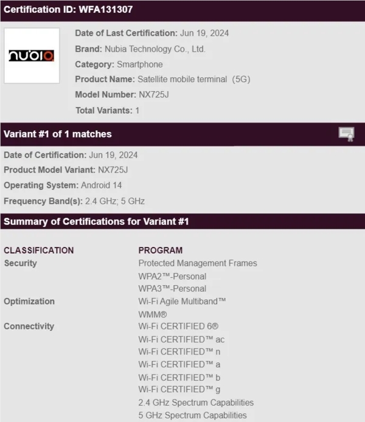Click the Certification ID WFA131307 header

68,10
